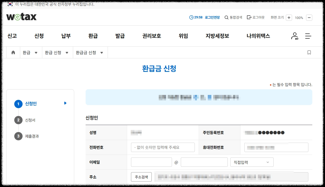Click the first 이메일 input field

[x=151, y=162]
